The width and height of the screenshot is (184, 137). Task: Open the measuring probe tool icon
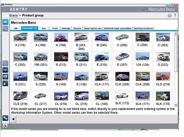pos(5,83)
